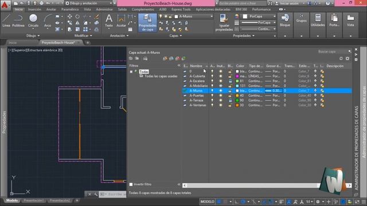The height and width of the screenshot is (206, 367).
Task: Collapse the Todas filter tree node
Action: [131, 72]
